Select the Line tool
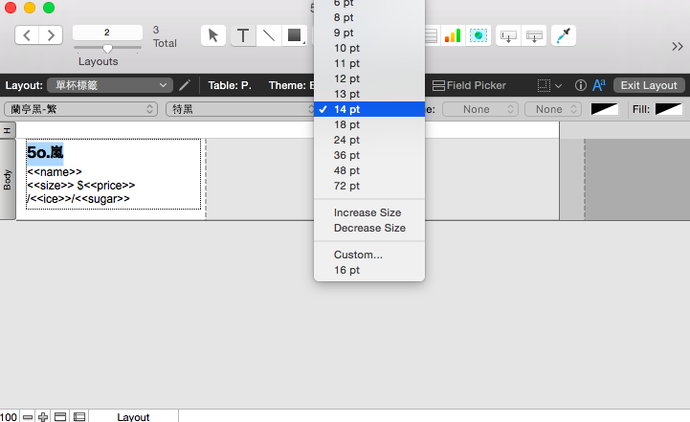Image resolution: width=690 pixels, height=422 pixels. 268,35
